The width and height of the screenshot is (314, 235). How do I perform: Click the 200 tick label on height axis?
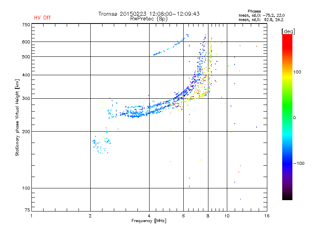26,132
